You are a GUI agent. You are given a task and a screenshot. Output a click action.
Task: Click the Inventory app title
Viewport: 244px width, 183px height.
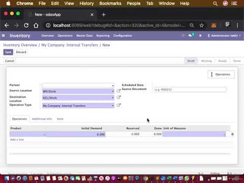point(20,36)
